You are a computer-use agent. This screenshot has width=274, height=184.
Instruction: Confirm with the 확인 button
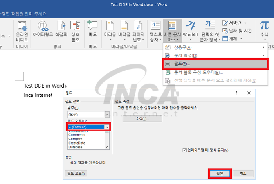pos(220,173)
